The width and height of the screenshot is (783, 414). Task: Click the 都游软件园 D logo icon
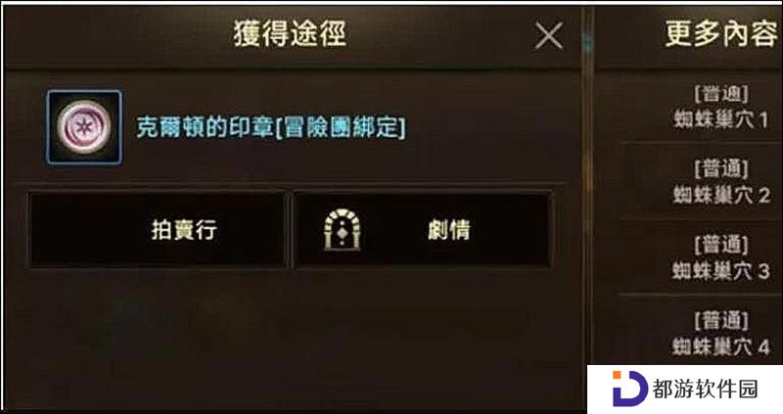pos(628,388)
